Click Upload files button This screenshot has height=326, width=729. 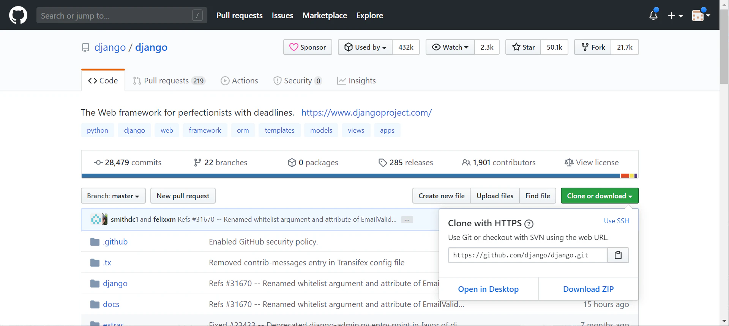(495, 196)
